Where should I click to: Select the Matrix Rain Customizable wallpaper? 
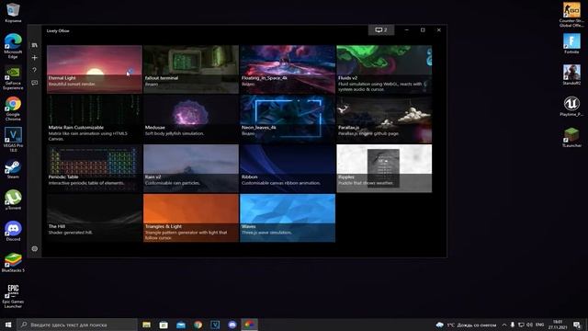tap(95, 119)
